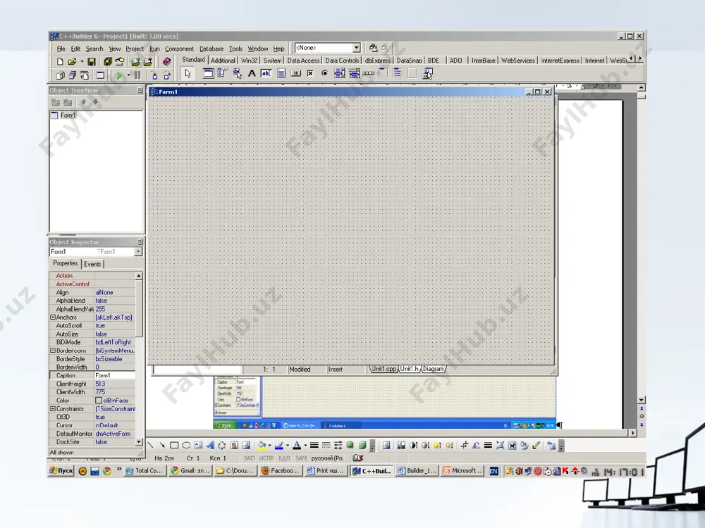Viewport: 705px width, 528px height.
Task: Pick the ComboBox component icon
Action: 354,74
